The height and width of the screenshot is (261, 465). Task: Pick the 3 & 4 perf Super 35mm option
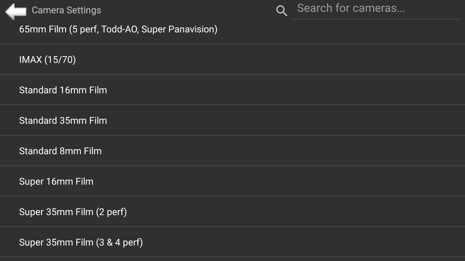pyautogui.click(x=81, y=242)
